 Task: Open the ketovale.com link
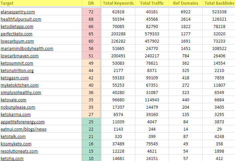(13, 100)
